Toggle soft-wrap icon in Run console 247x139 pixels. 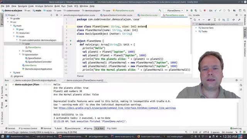click(241, 85)
